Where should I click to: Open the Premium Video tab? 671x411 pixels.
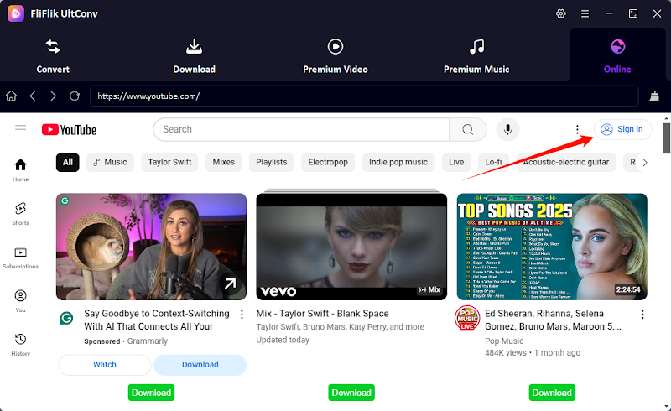coord(335,56)
